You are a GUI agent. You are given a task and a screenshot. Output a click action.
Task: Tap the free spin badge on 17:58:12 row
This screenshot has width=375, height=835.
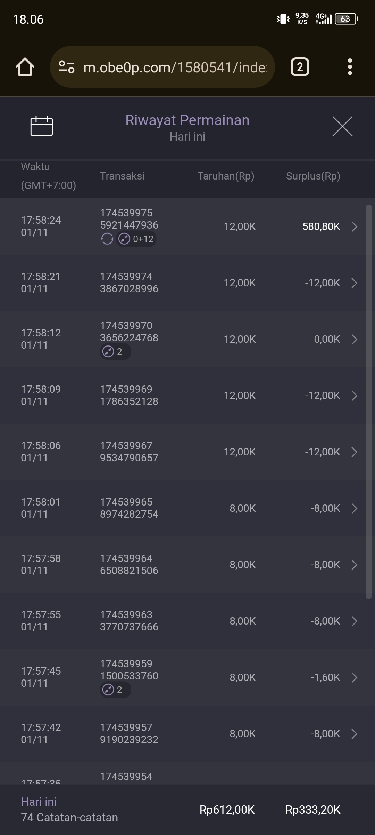[115, 352]
